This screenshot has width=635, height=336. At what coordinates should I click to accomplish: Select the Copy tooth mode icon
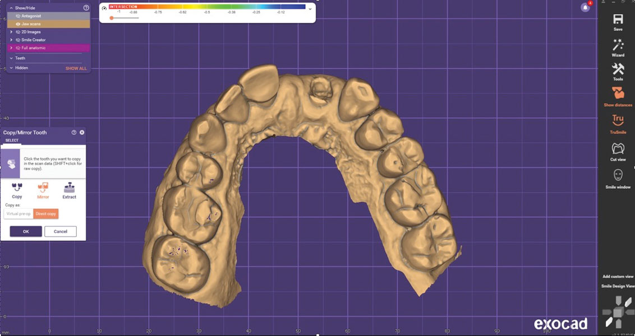coord(17,187)
